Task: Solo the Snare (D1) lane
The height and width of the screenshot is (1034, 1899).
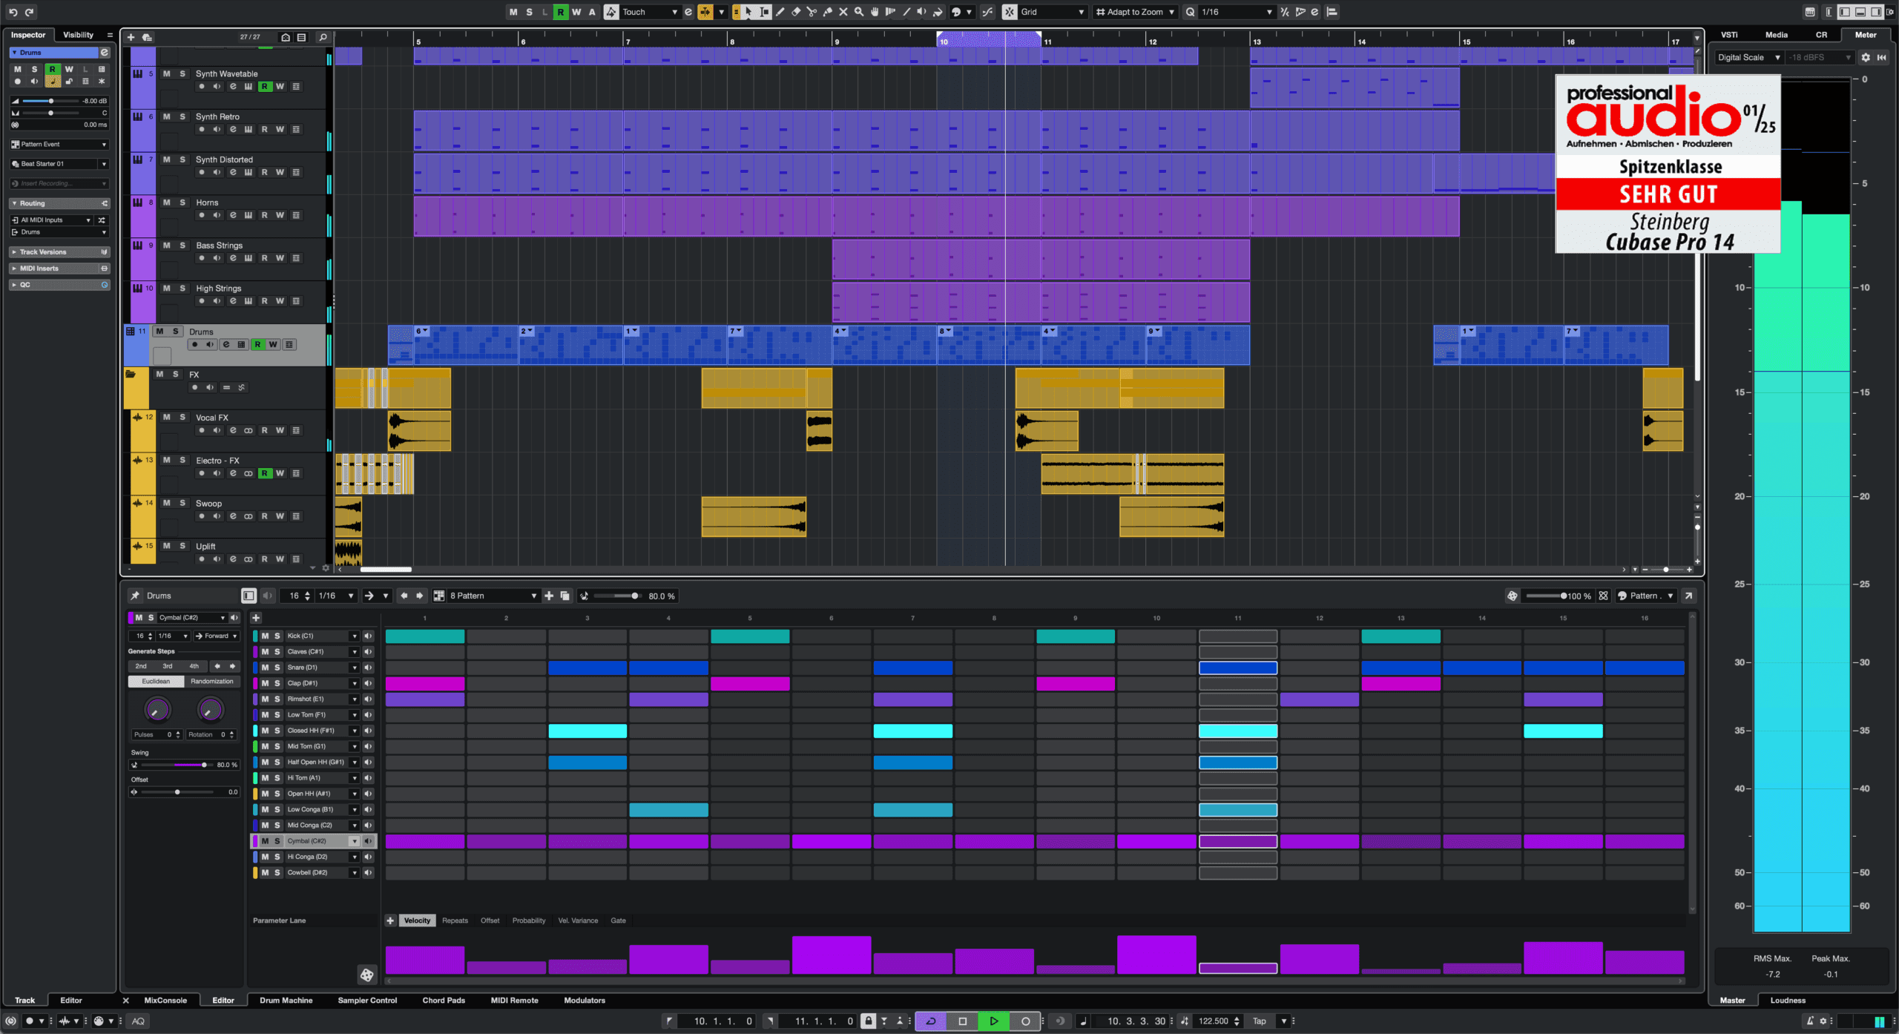Action: click(277, 668)
